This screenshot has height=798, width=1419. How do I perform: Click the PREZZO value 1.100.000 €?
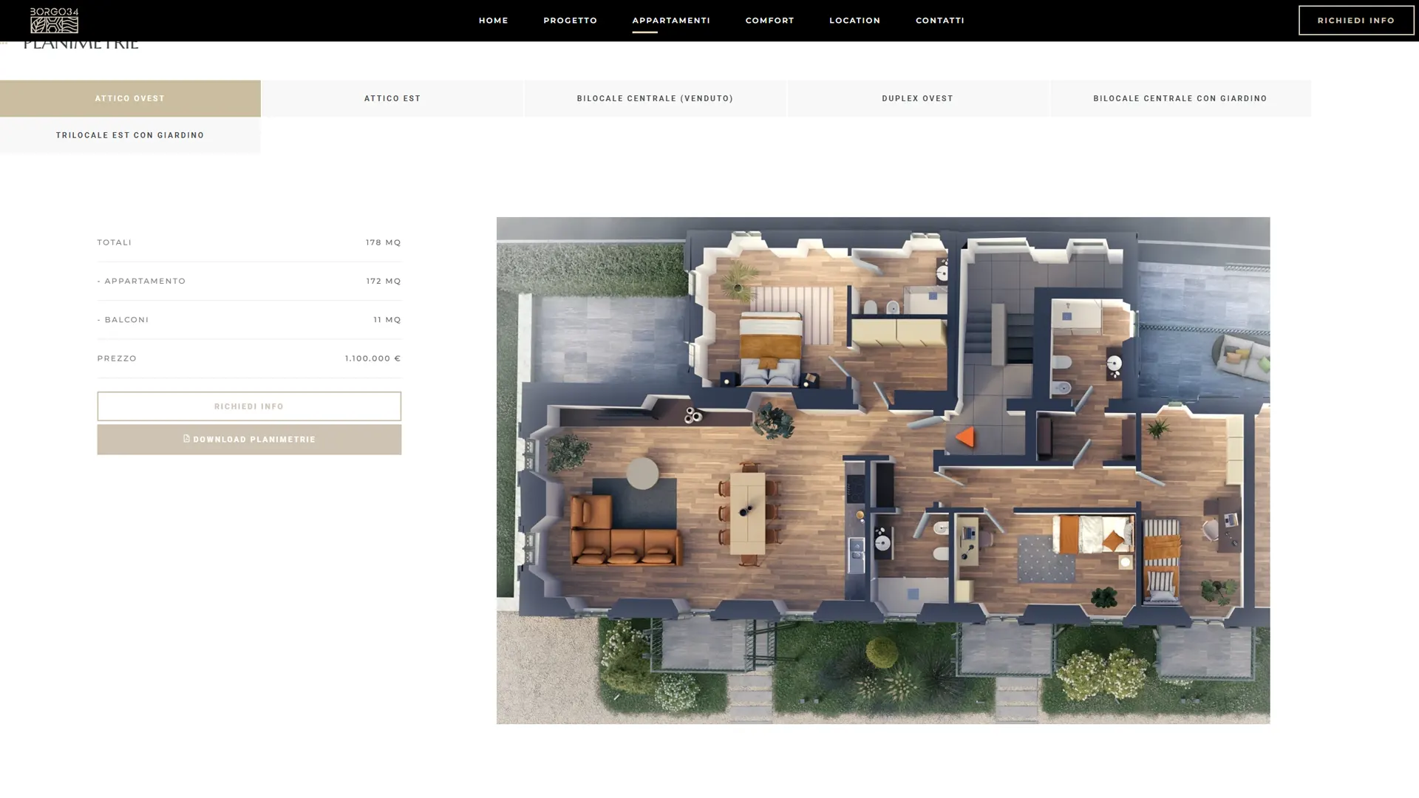click(372, 358)
